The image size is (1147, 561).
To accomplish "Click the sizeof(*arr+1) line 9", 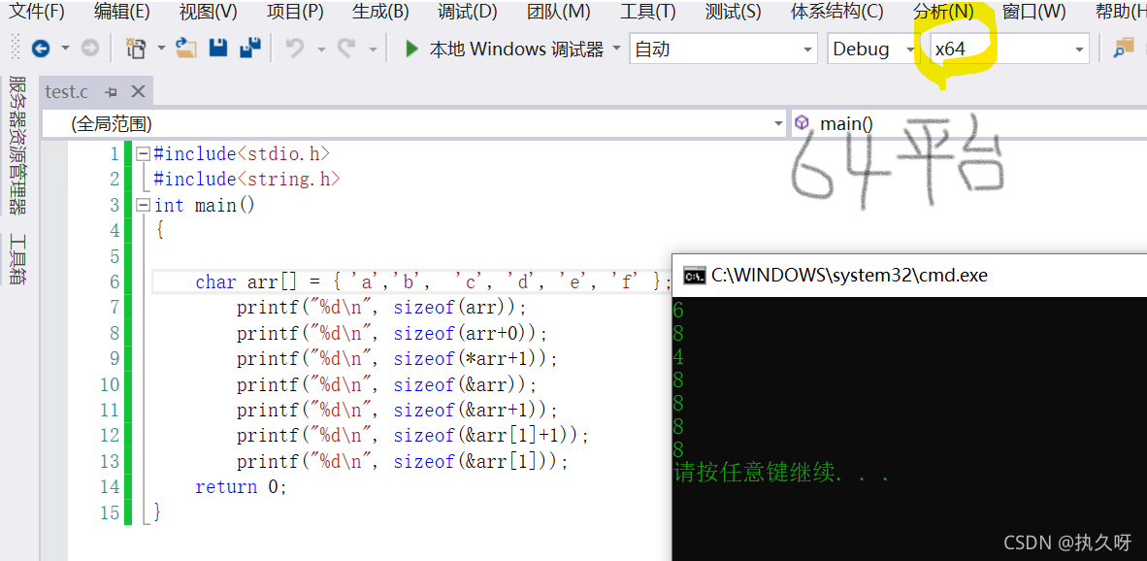I will pos(397,359).
